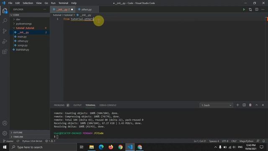This screenshot has height=151, width=268.
Task: Click the feedback icon in status bar
Action: coord(258,141)
